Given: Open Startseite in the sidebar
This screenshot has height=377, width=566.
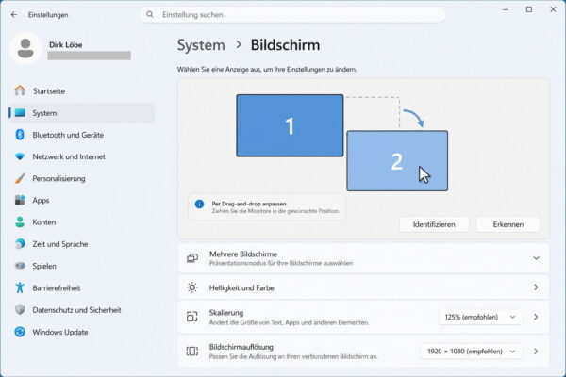Looking at the screenshot, I should (82, 90).
